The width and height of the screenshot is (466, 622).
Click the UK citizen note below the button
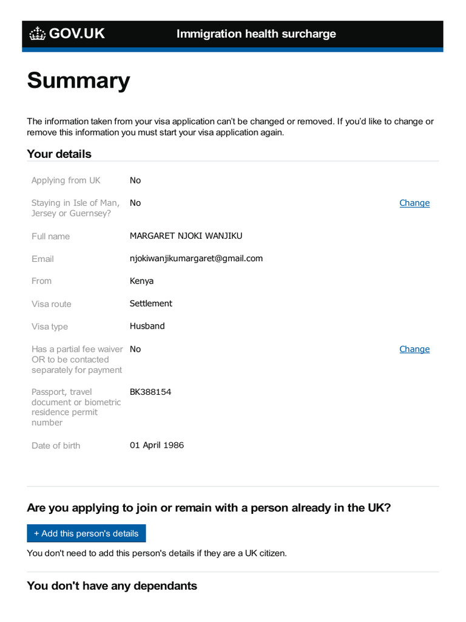point(157,553)
